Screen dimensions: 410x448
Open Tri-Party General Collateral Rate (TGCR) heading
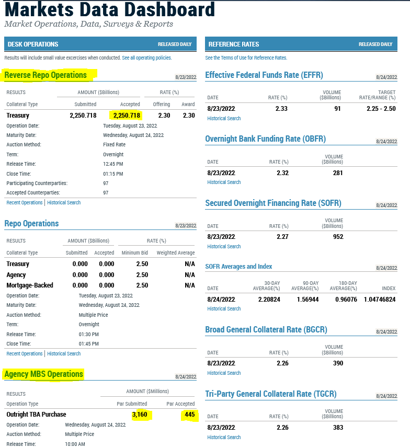pos(270,394)
